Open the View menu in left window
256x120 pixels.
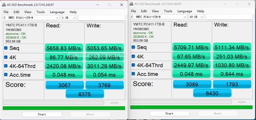click(x=28, y=12)
